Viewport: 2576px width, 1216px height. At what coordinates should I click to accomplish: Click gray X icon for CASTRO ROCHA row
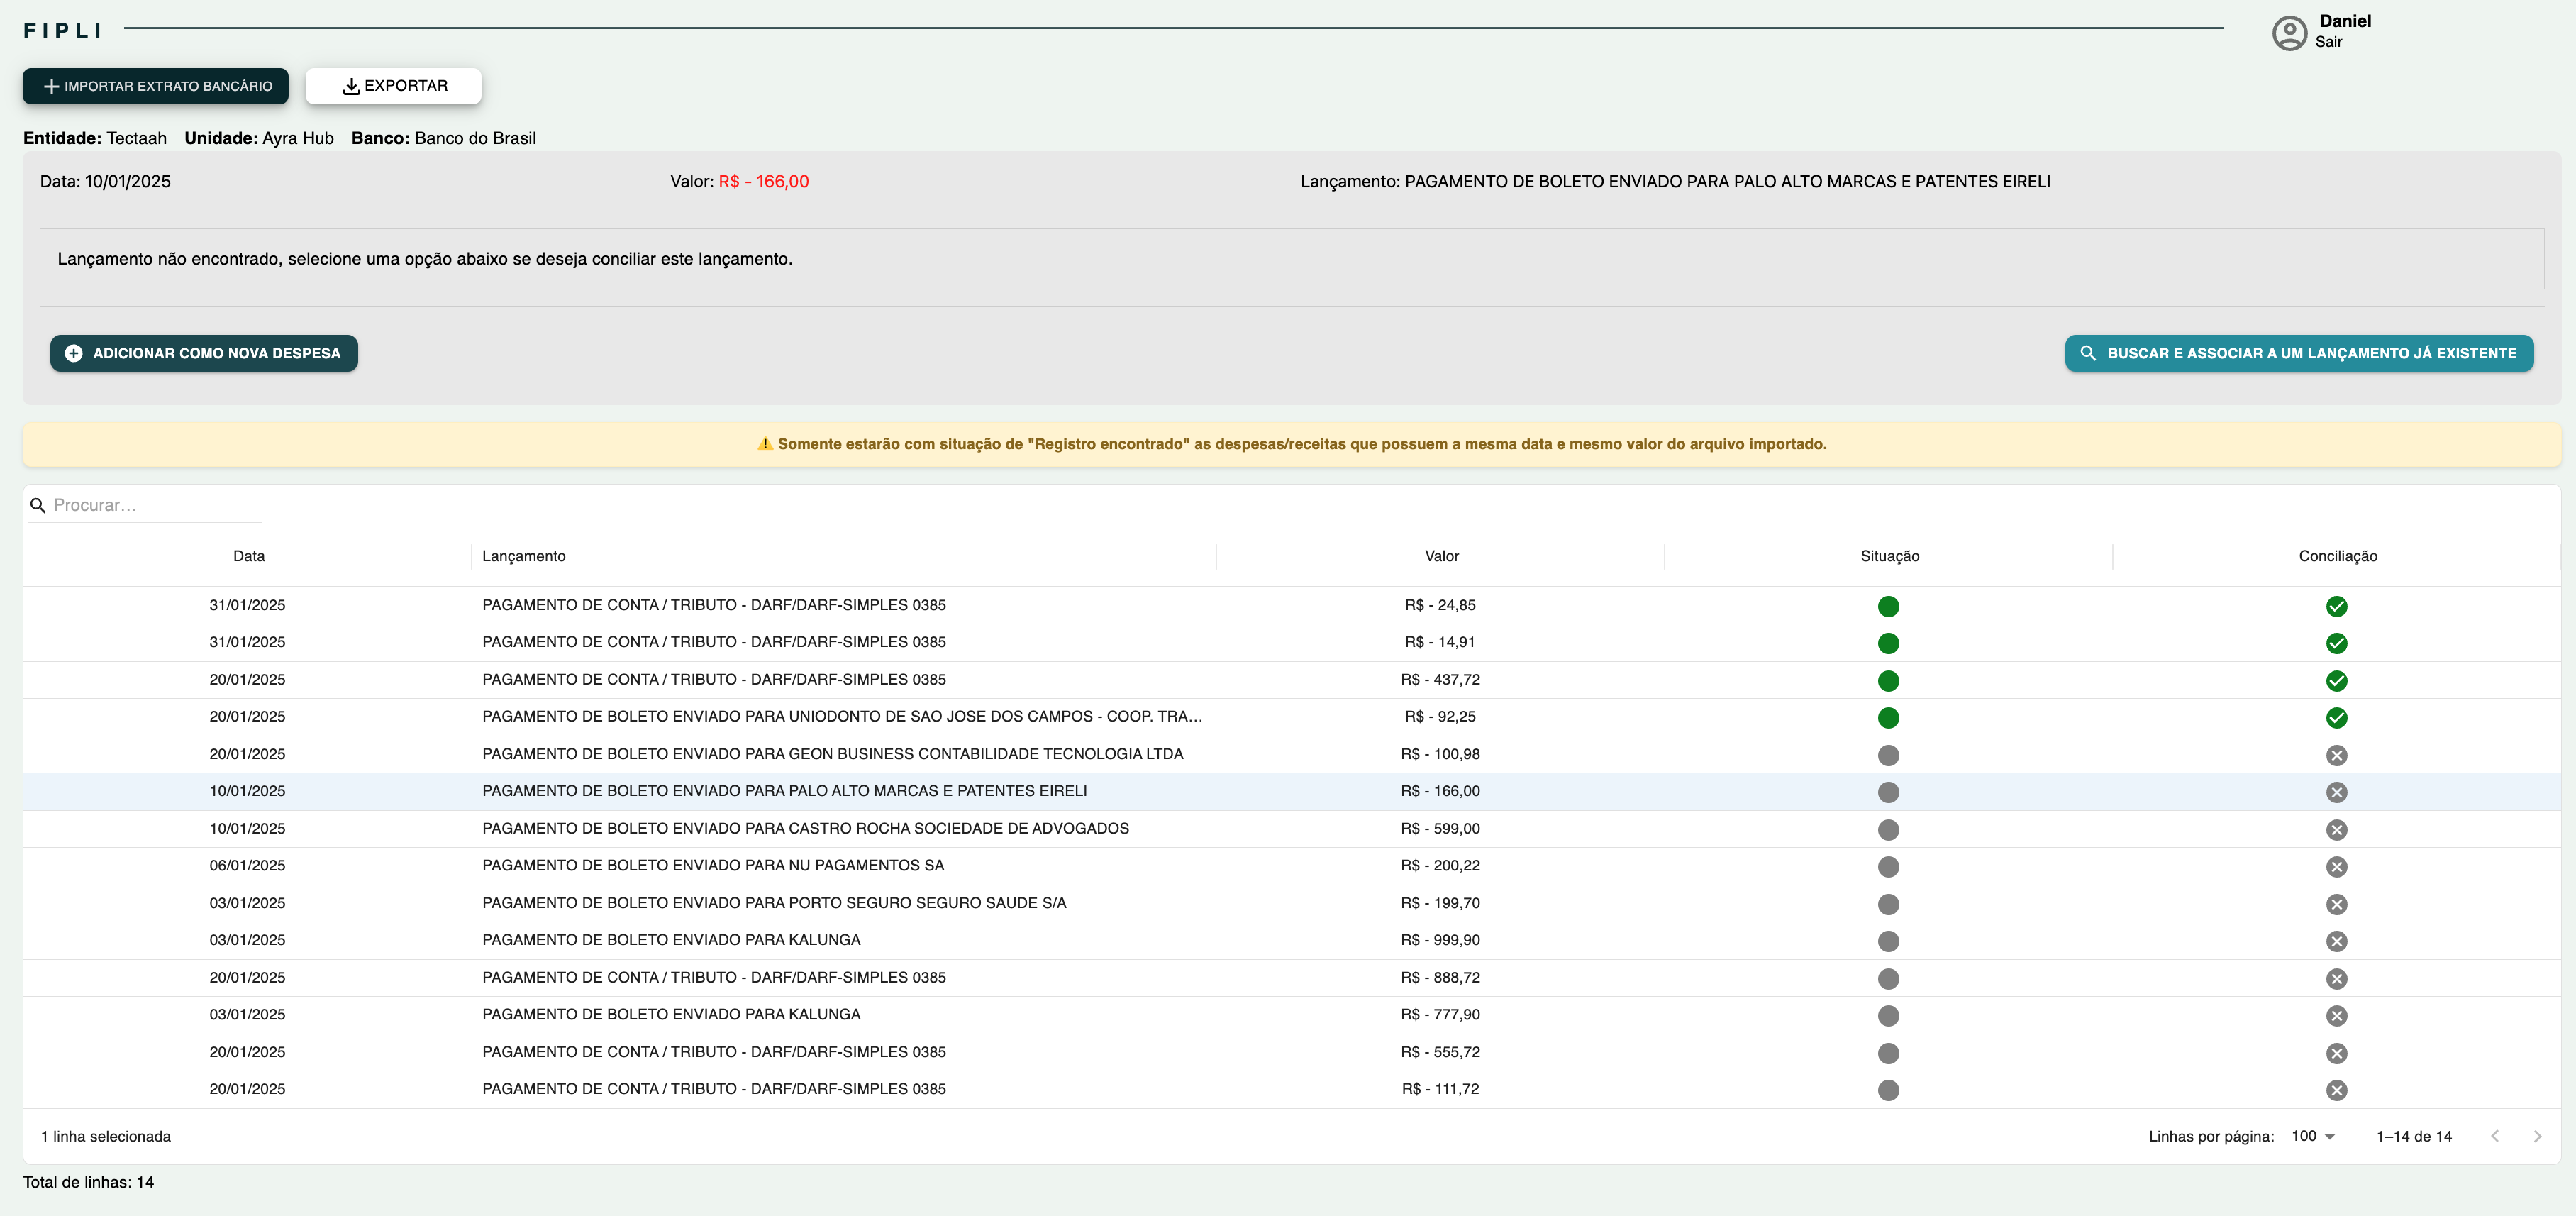coord(2336,830)
